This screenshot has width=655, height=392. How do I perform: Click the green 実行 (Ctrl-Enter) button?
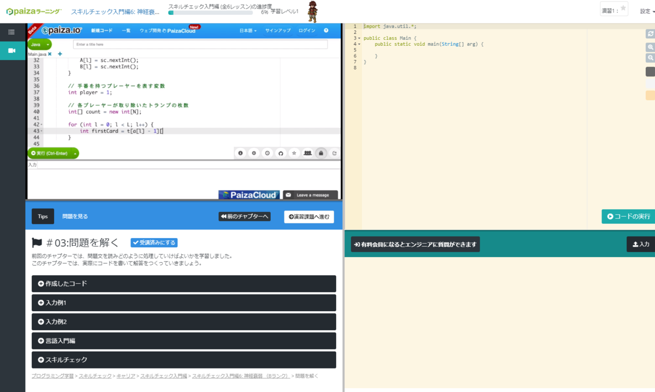pyautogui.click(x=49, y=153)
